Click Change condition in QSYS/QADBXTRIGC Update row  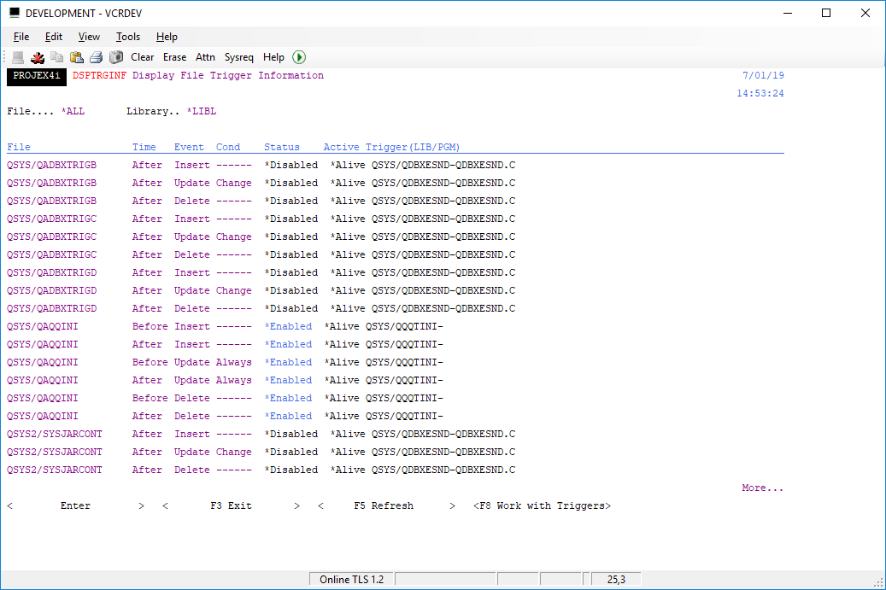pyautogui.click(x=234, y=237)
